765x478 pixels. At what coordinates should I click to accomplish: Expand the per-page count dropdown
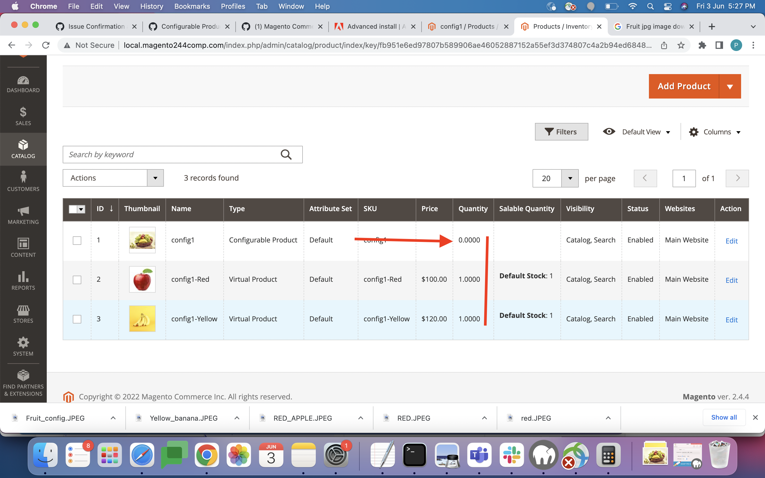pyautogui.click(x=570, y=178)
